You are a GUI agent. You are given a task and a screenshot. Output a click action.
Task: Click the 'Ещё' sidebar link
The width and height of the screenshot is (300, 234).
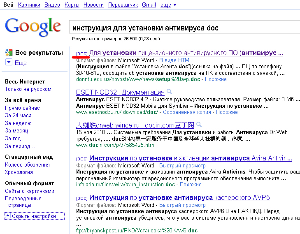coord(21,63)
